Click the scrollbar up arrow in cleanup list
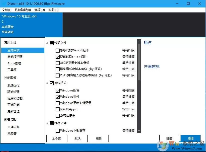 [x=139, y=41]
